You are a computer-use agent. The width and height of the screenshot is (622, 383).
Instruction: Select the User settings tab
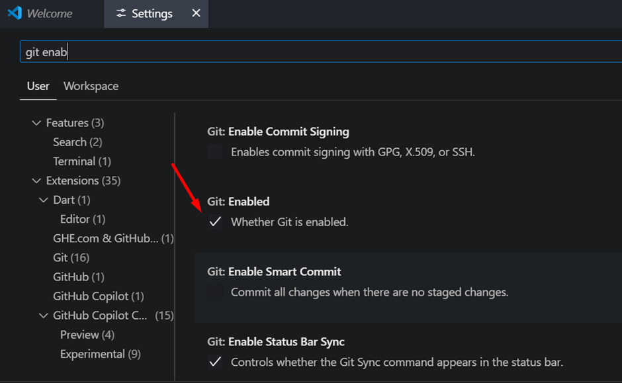click(38, 86)
